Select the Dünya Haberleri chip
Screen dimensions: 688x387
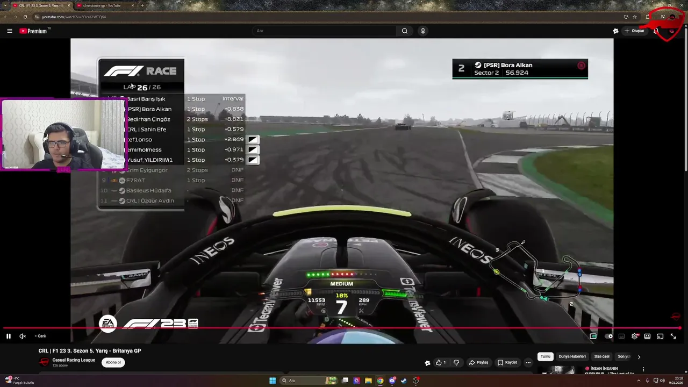[x=572, y=356]
